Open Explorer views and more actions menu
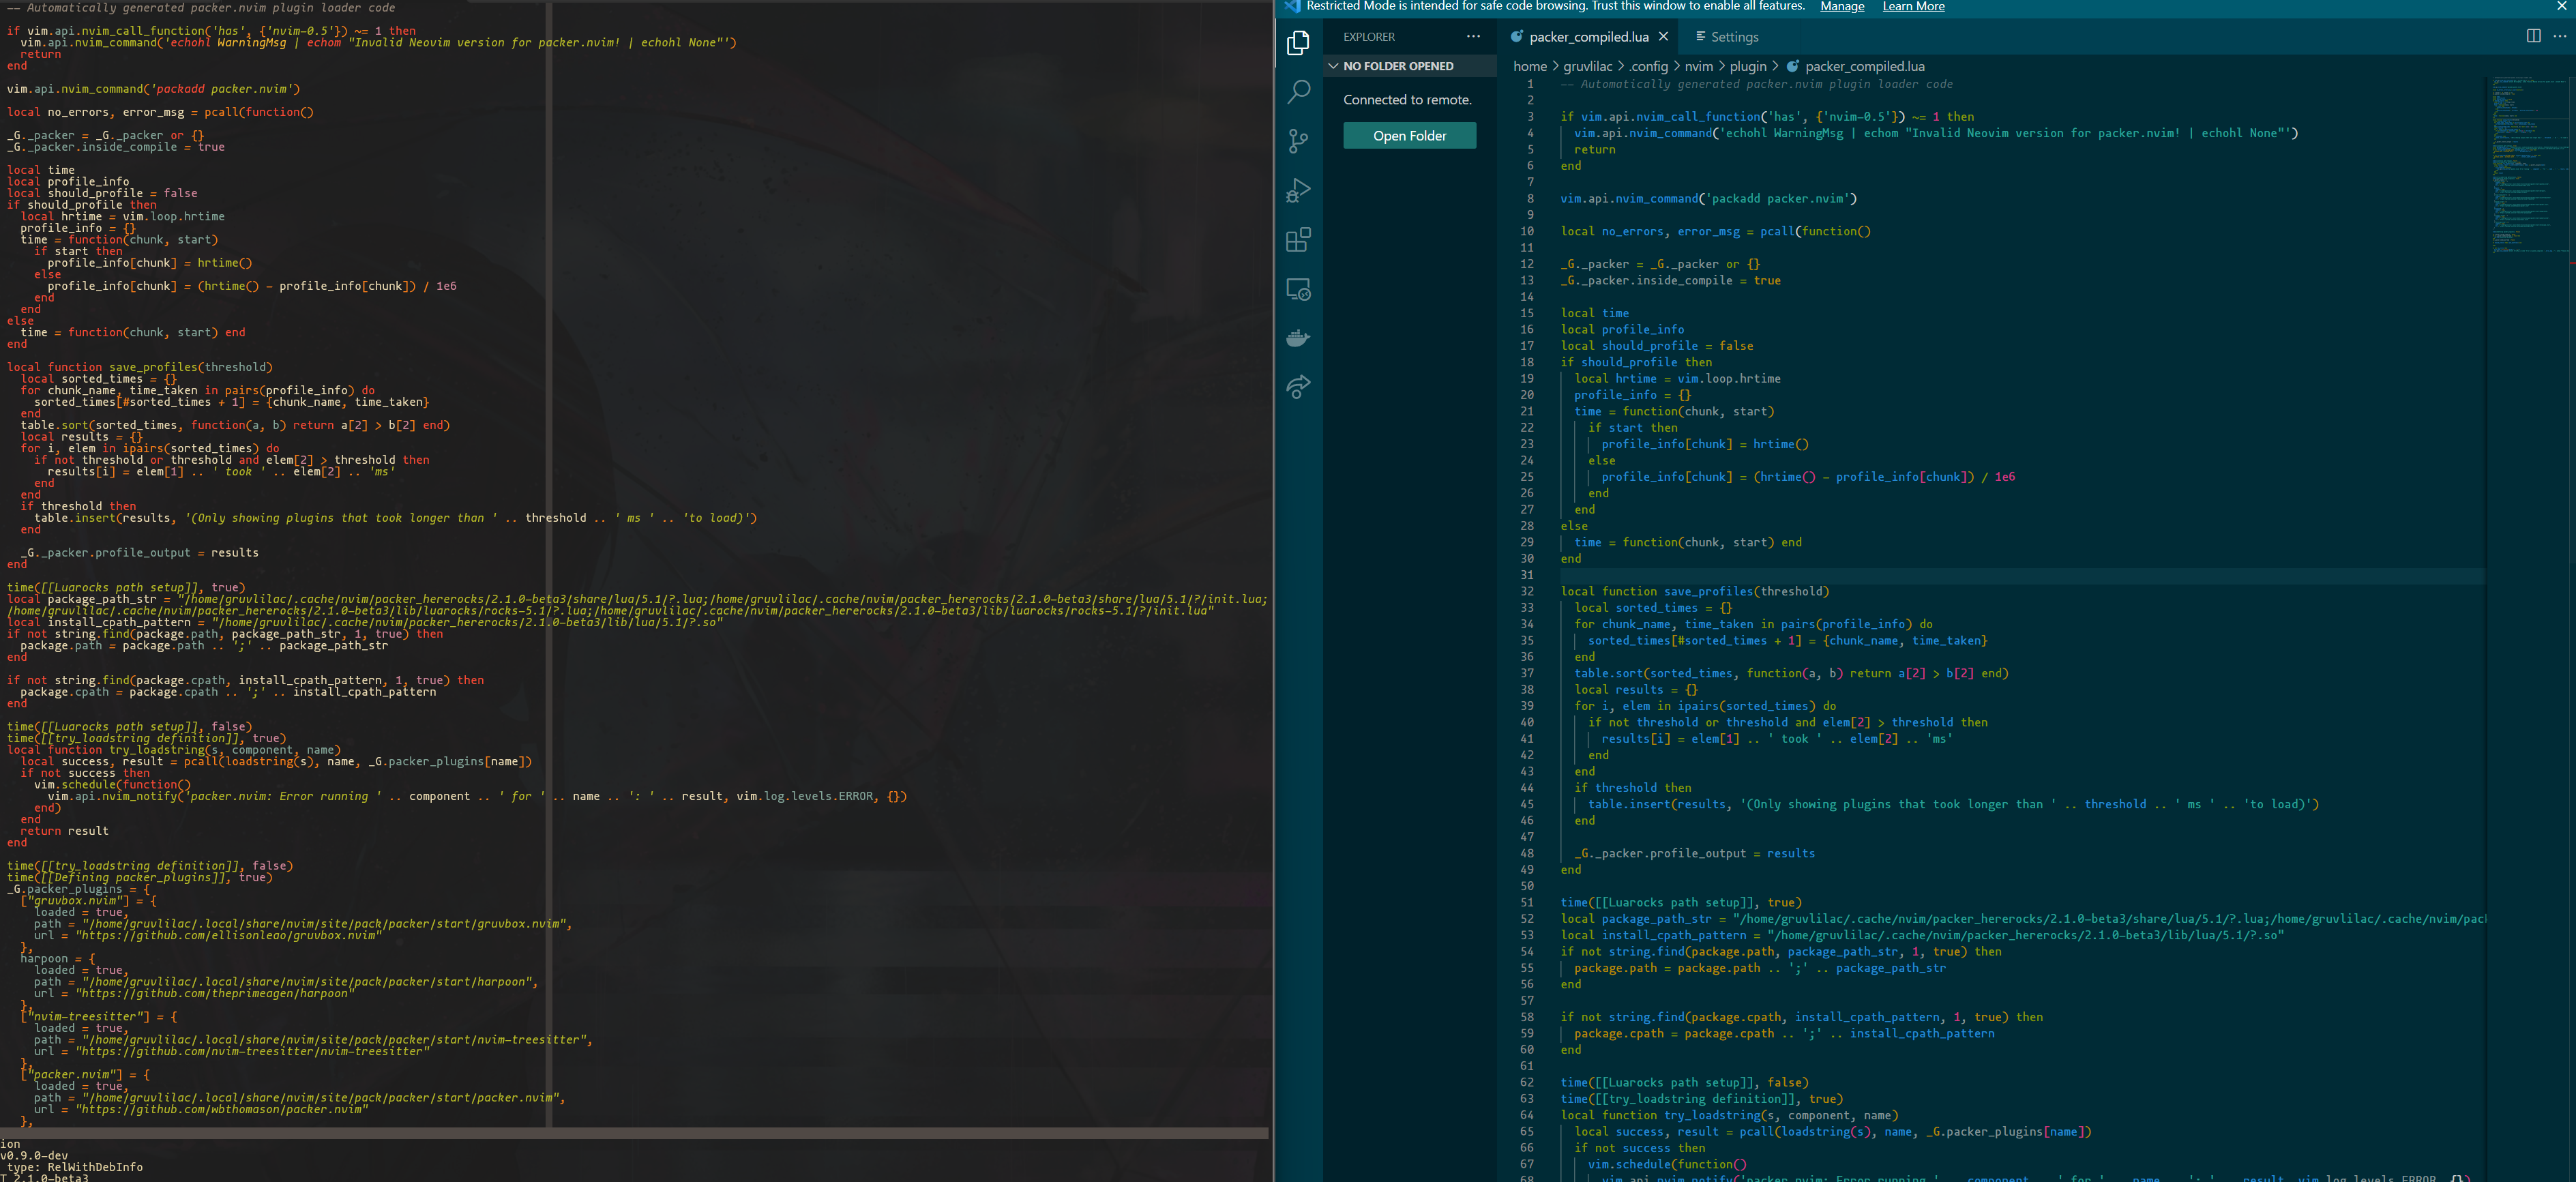2576x1182 pixels. (1473, 36)
